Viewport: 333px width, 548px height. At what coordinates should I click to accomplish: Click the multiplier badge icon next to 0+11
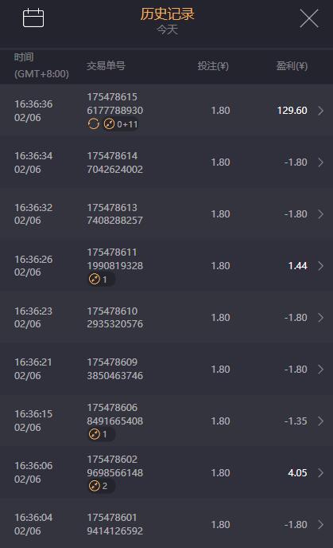pos(109,123)
